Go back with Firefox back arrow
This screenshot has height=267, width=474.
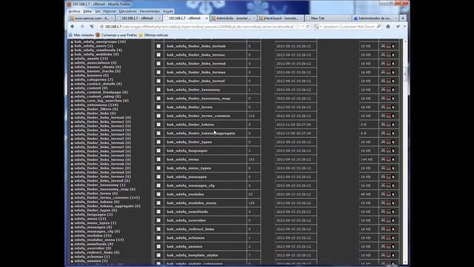pos(73,27)
